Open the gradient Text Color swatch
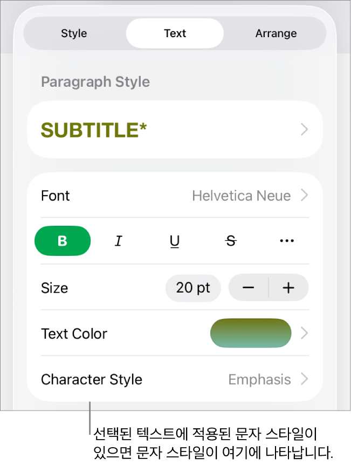Image resolution: width=351 pixels, height=466 pixels. 251,333
